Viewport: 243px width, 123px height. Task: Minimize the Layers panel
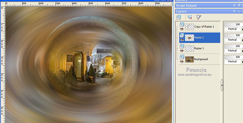tap(239, 11)
